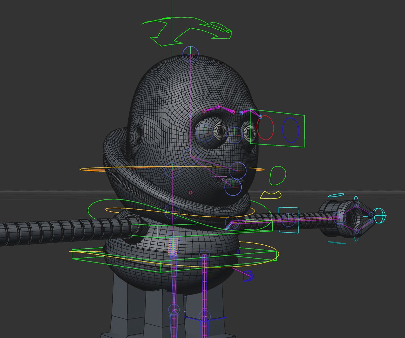Select the shoulder joint circle on the right arm

tap(232, 222)
